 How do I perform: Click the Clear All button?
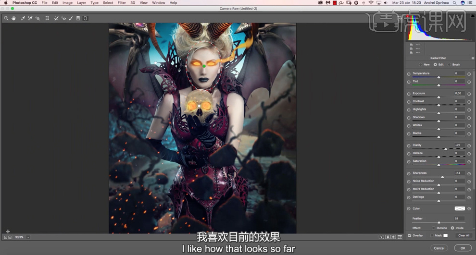pos(463,235)
